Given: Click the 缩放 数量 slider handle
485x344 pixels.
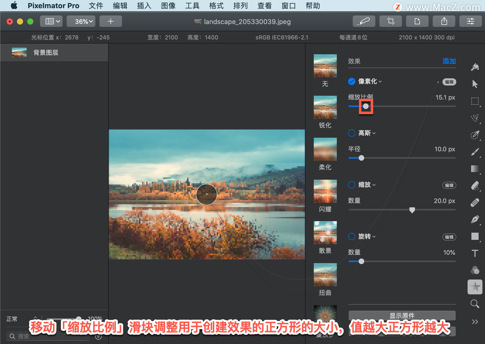Looking at the screenshot, I should (x=412, y=210).
